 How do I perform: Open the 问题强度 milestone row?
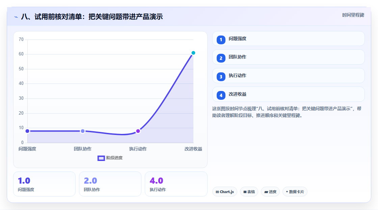coord(288,39)
